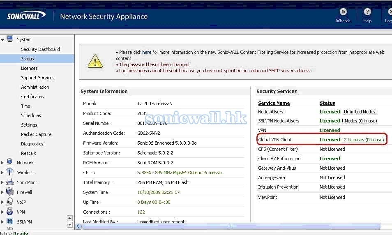Expand the Firewall section arrow
Screen dimensions: 392x235
pos(2,192)
